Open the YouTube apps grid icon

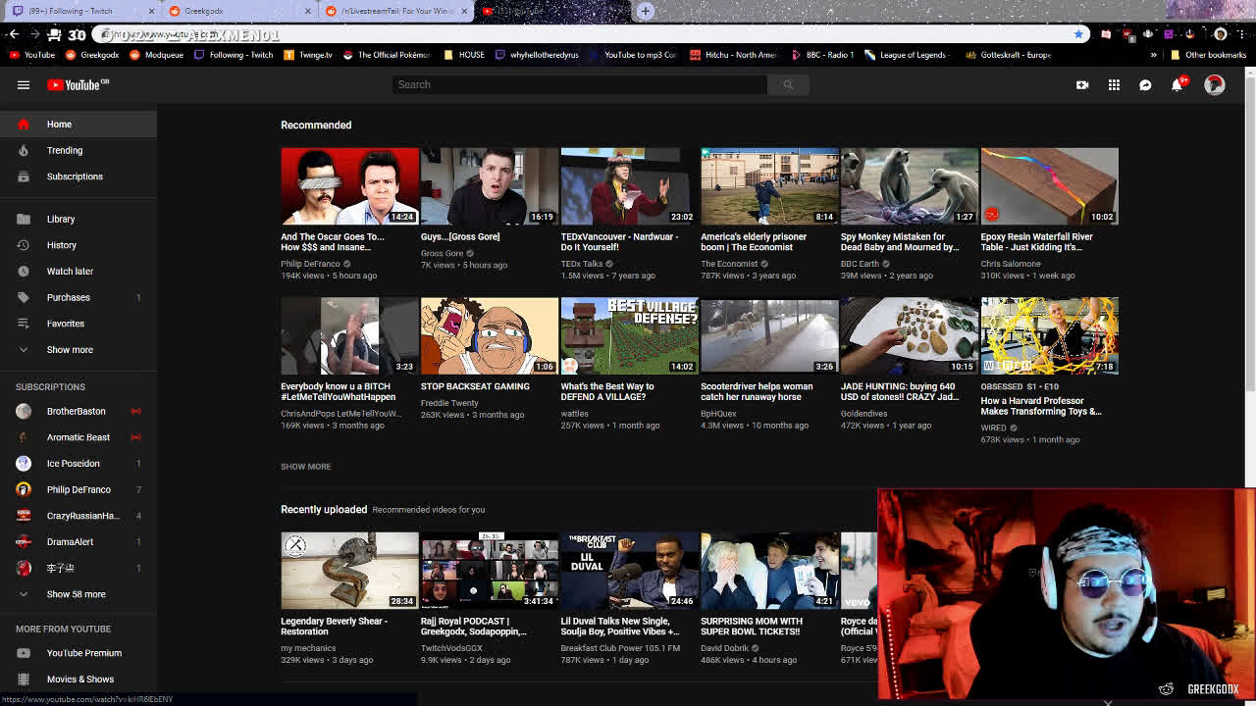click(x=1114, y=85)
